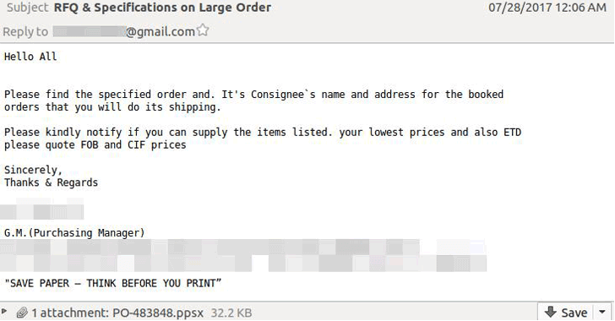Click the "Sincerely," closing line
Image resolution: width=615 pixels, height=321 pixels.
(x=33, y=170)
